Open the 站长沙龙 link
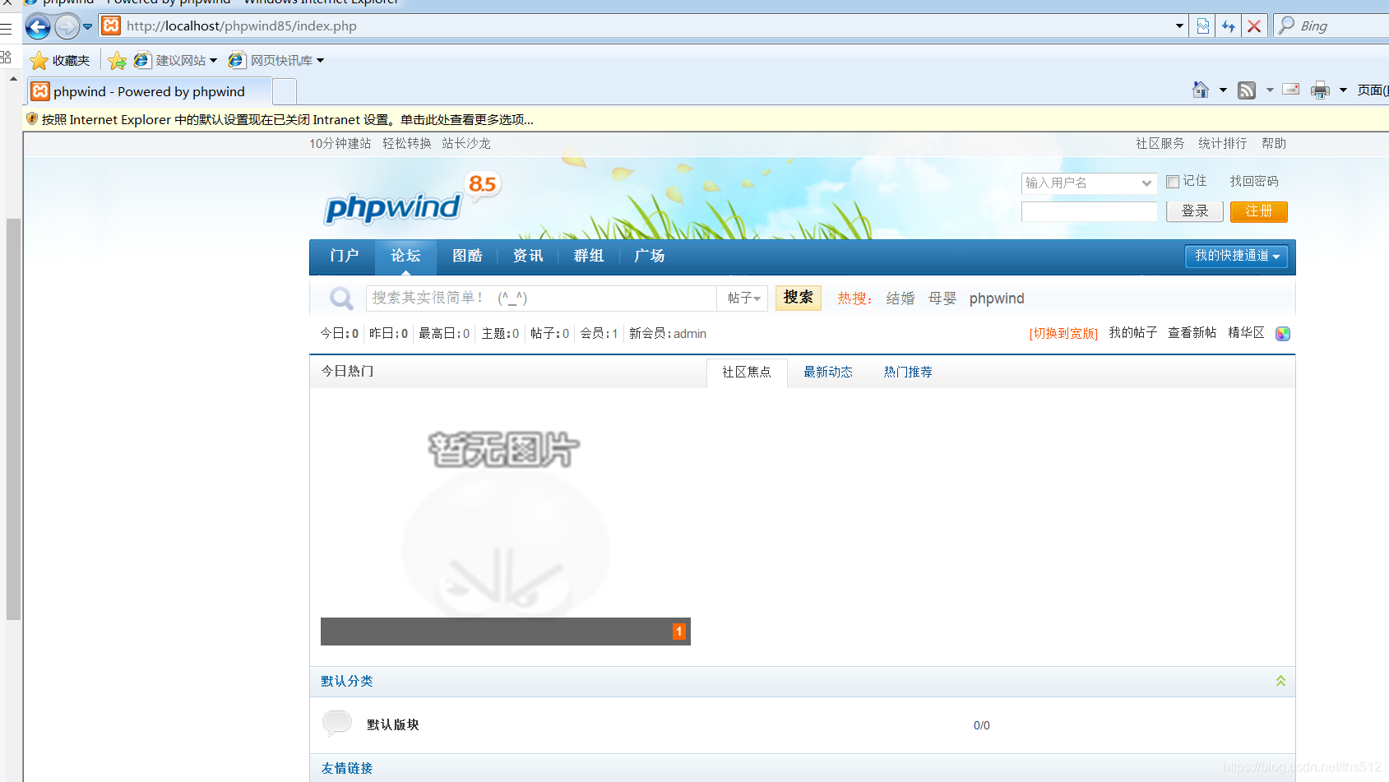Viewport: 1389px width, 782px height. click(x=466, y=143)
